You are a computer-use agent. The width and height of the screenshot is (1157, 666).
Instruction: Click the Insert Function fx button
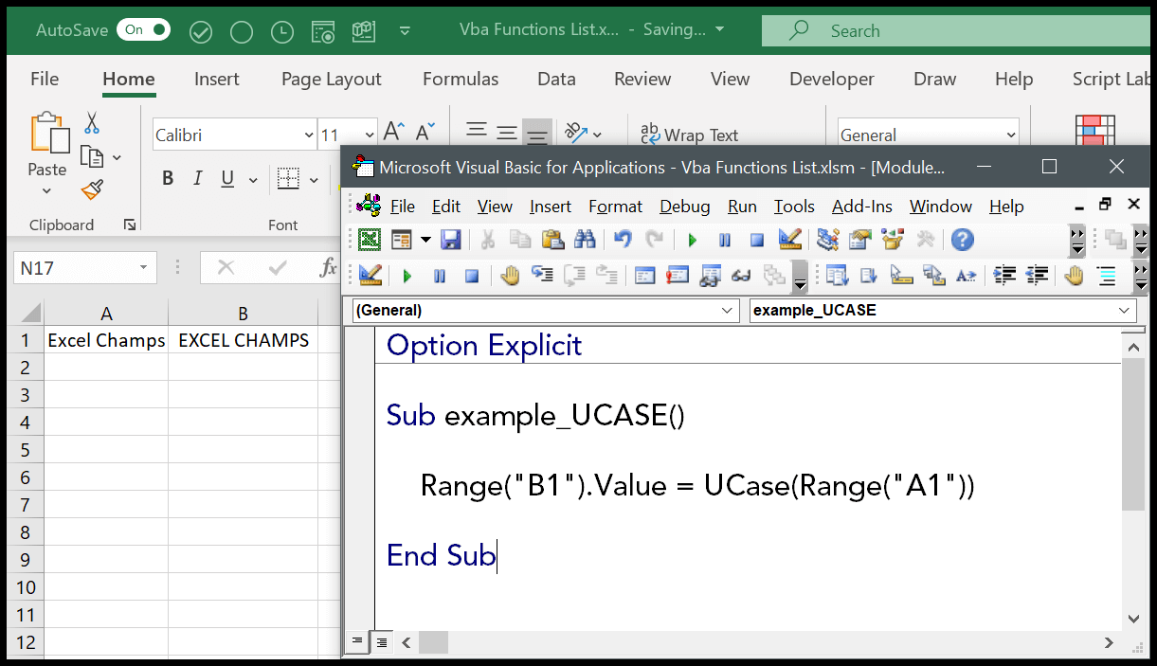[x=327, y=267]
